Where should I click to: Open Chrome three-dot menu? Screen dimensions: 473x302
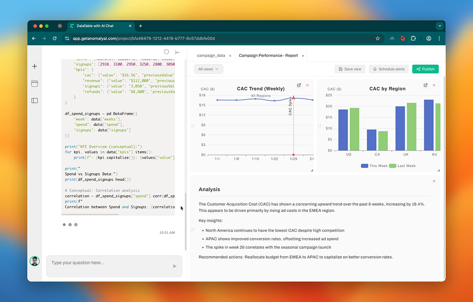click(439, 38)
